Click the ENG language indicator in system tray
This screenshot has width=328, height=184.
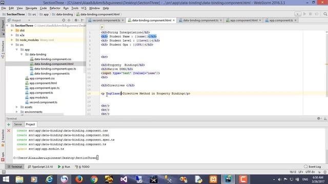305,179
